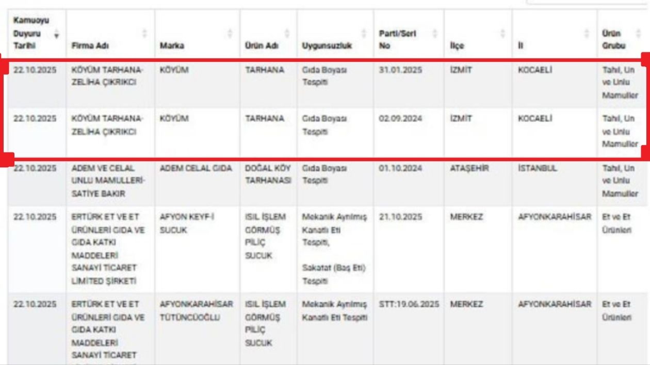The height and width of the screenshot is (365, 650).
Task: Select the İSTANBUL province cell
Action: tap(538, 168)
